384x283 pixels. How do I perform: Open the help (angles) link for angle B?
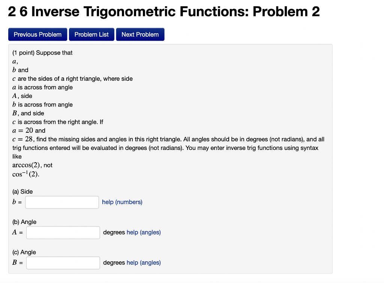(x=143, y=262)
